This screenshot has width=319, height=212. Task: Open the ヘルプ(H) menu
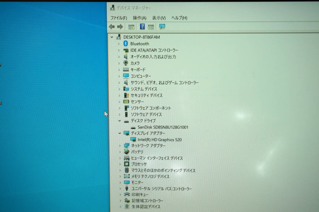pos(179,18)
